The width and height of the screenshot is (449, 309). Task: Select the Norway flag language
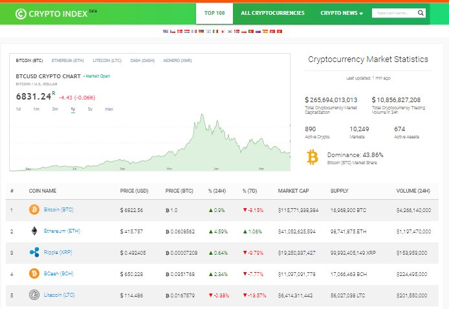pos(237,31)
